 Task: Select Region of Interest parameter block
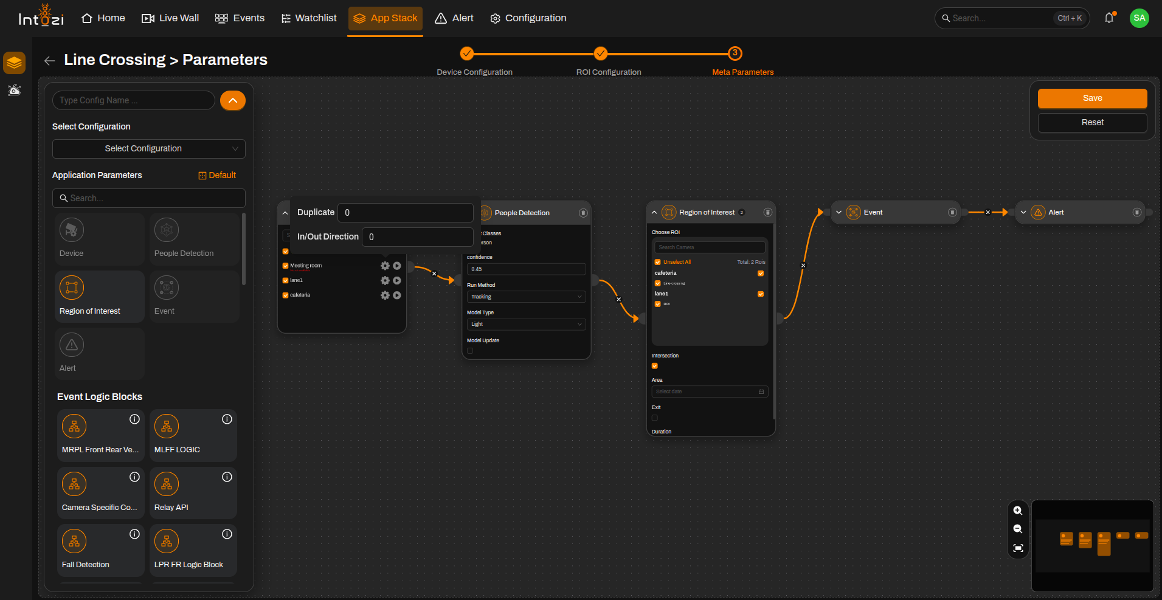tap(100, 297)
